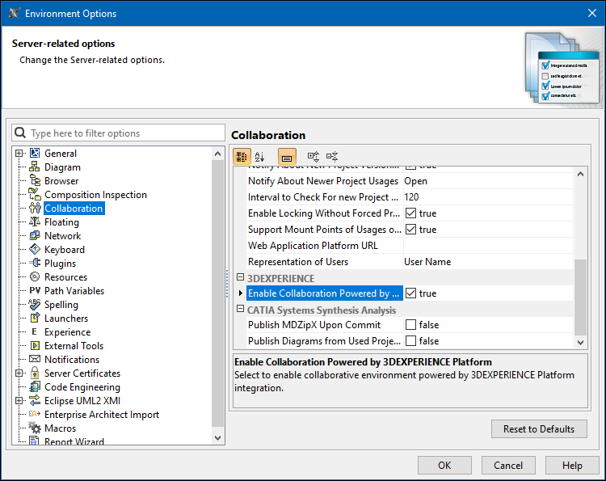Click the Expand all properties icon

point(314,156)
